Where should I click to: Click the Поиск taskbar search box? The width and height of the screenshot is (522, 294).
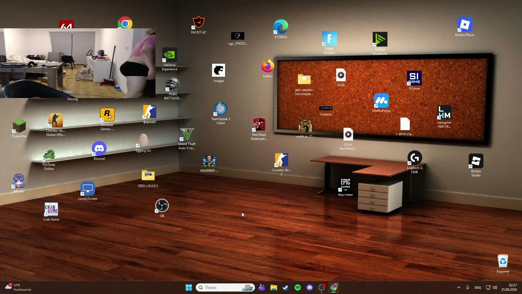(226, 287)
